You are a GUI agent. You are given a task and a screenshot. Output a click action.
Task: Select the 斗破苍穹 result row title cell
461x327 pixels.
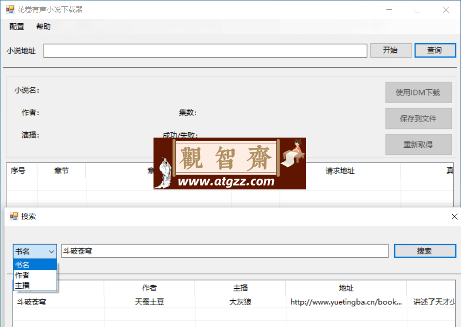coord(59,302)
